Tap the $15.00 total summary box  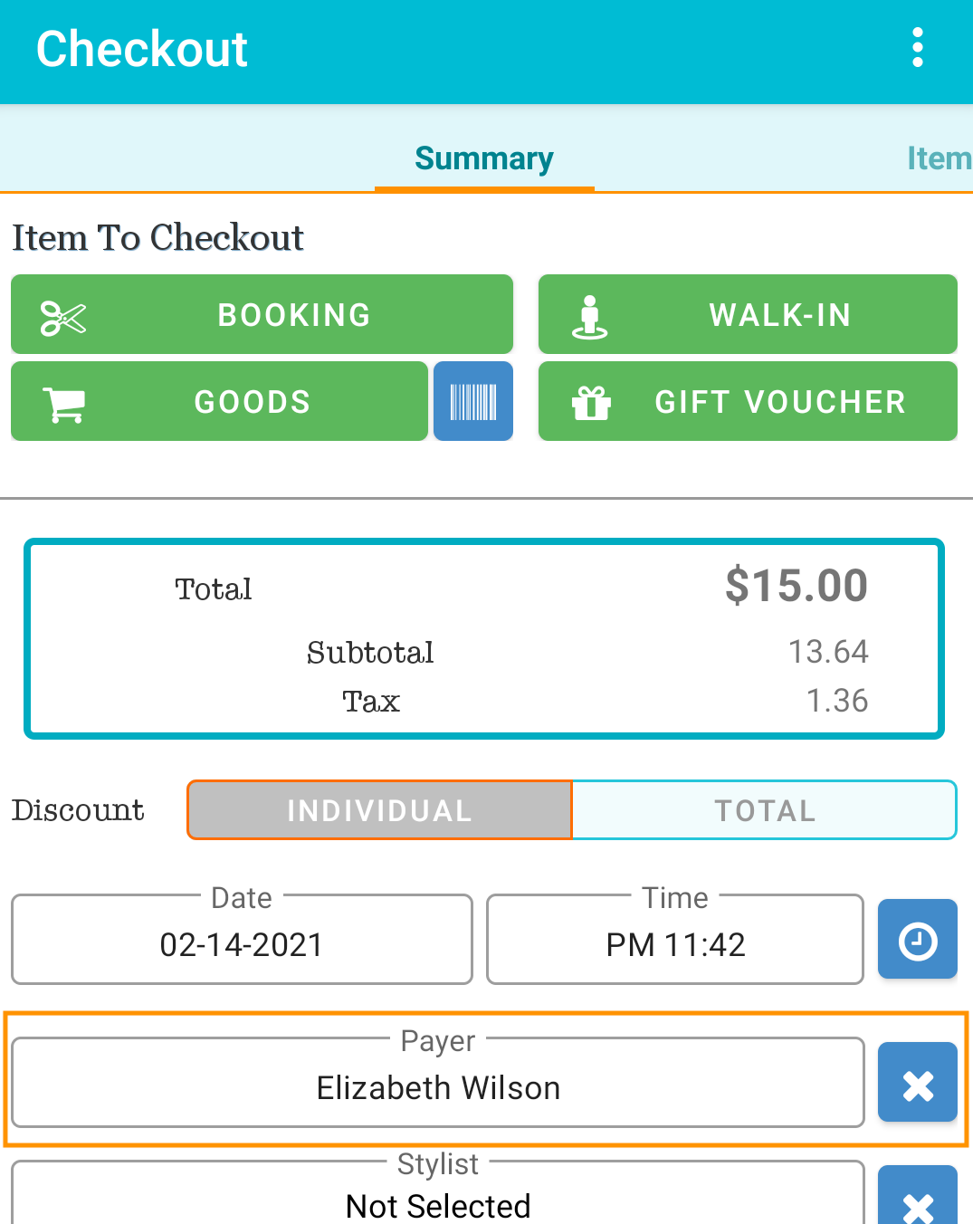tap(484, 639)
